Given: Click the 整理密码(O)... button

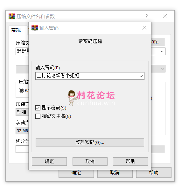Looking at the screenshot, I should click(x=90, y=142).
